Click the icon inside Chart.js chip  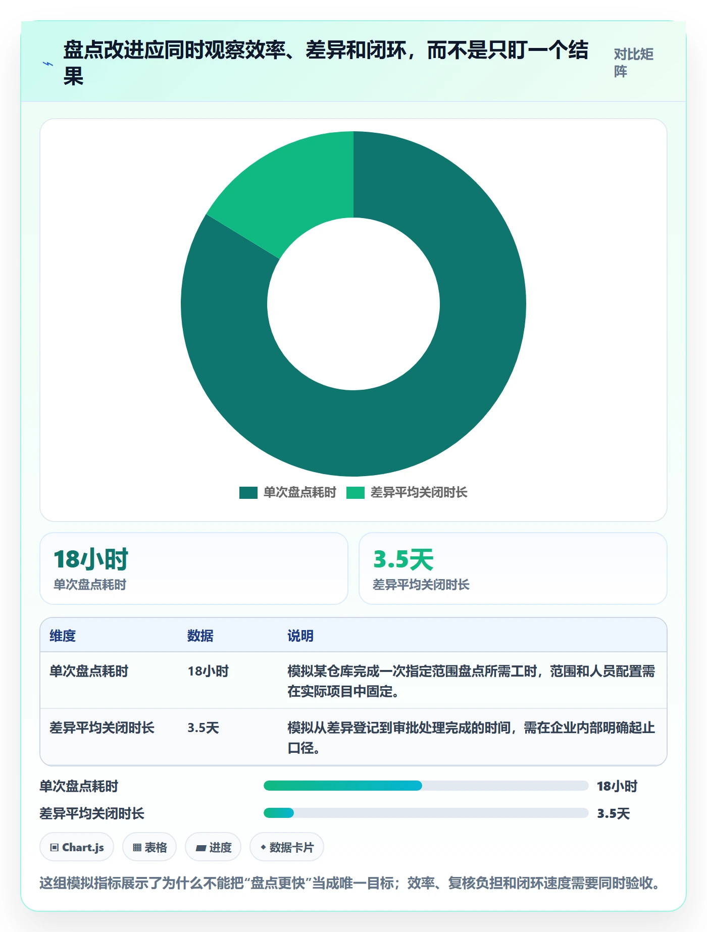click(x=55, y=848)
